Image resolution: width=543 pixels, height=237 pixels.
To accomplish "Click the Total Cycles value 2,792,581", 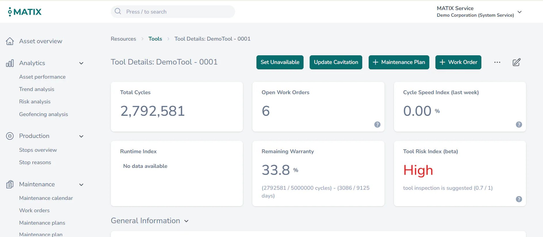I will pos(153,111).
